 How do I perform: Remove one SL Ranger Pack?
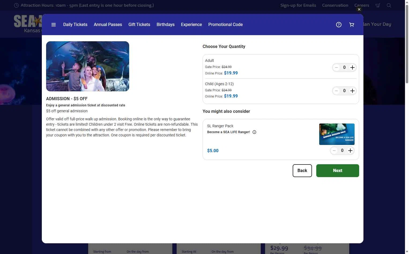tap(334, 151)
